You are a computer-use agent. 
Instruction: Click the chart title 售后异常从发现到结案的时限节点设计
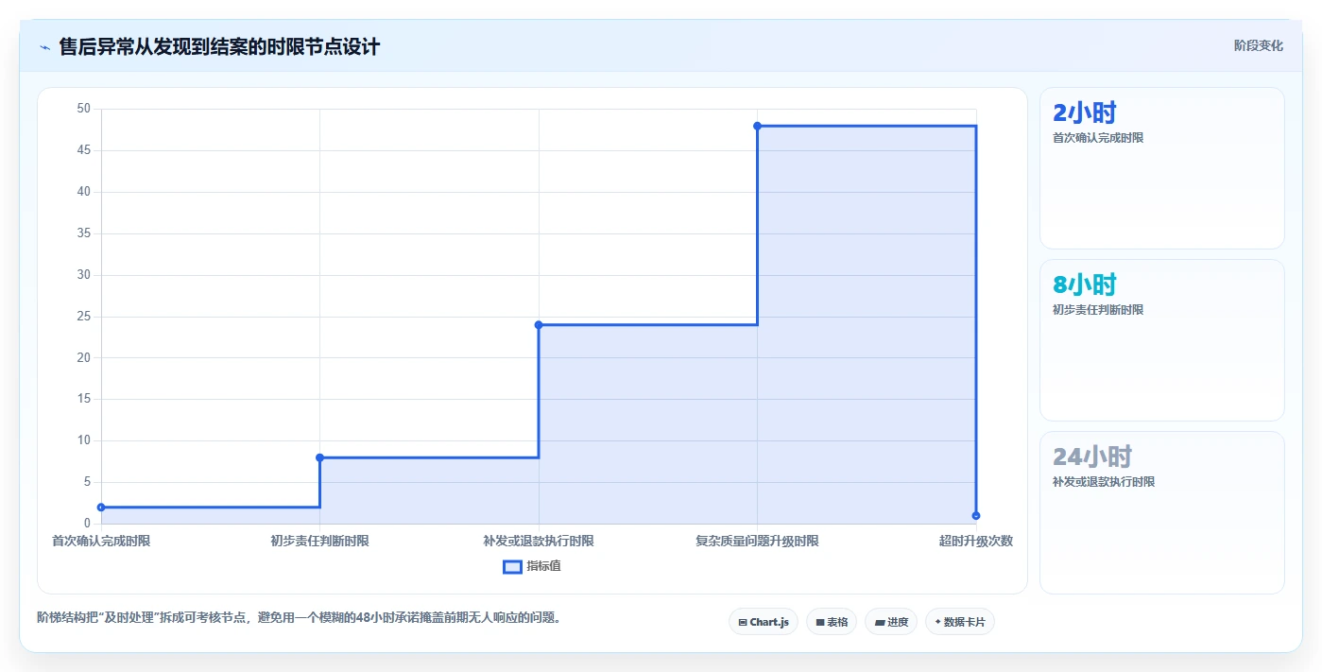(x=219, y=46)
